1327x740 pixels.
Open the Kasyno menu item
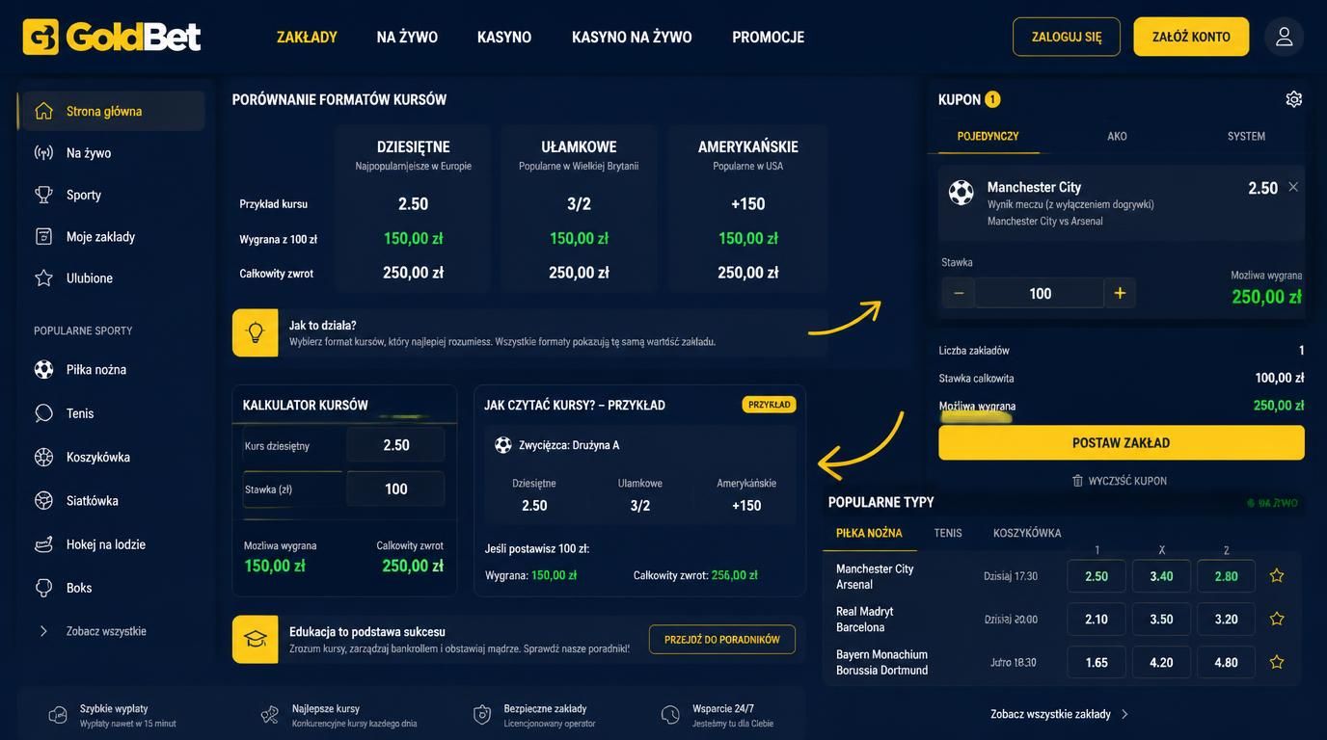pyautogui.click(x=504, y=37)
